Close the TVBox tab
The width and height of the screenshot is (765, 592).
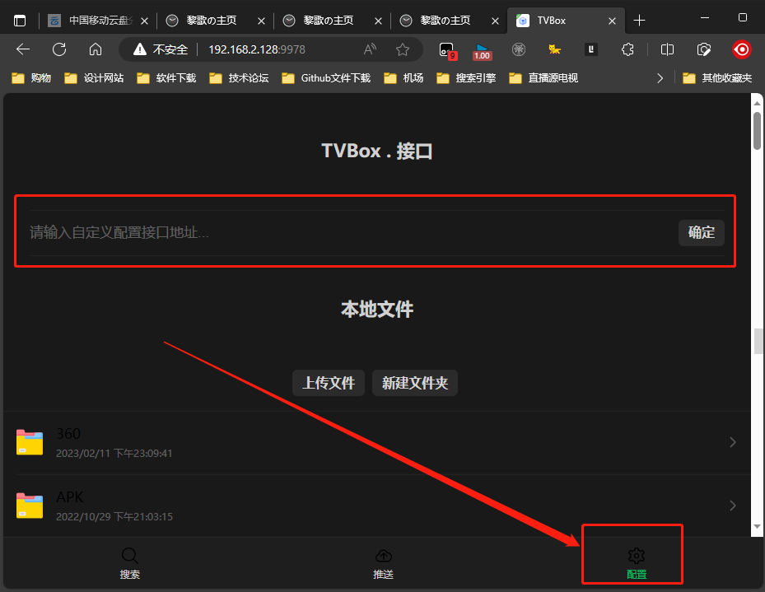612,21
